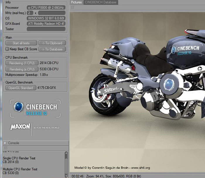The width and height of the screenshot is (205, 178).
Task: Click the Pictures panel grip handle icon
Action: pos(73,8)
